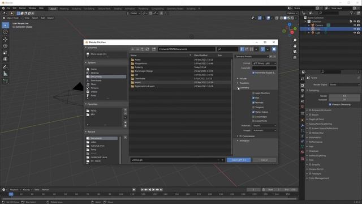
Task: Toggle the Viewport Denoising checkbox
Action: (x=330, y=104)
